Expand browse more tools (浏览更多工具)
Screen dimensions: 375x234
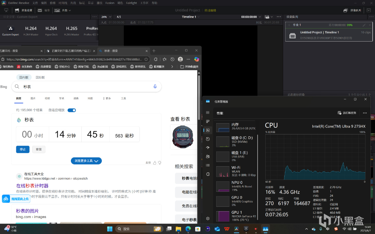[x=86, y=161]
